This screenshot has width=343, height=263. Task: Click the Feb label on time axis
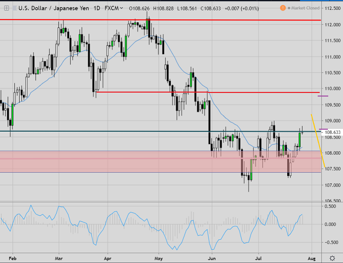tap(13, 258)
